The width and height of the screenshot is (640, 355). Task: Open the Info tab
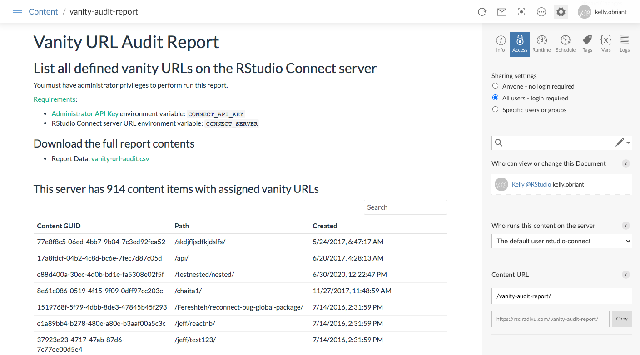(x=501, y=44)
